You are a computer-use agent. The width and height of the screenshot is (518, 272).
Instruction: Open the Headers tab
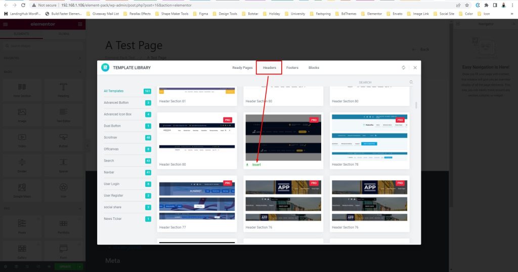click(269, 67)
